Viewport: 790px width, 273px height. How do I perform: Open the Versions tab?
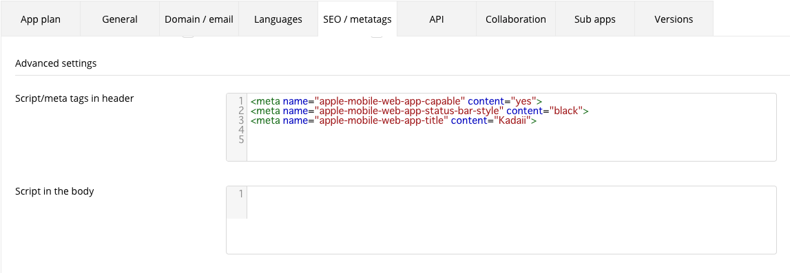coord(674,19)
